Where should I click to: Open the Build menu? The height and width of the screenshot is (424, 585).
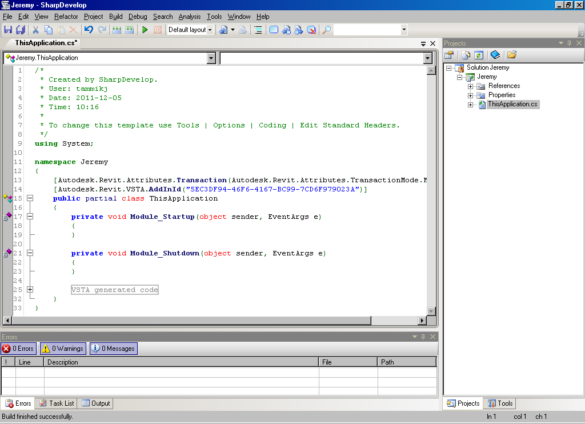pos(115,17)
